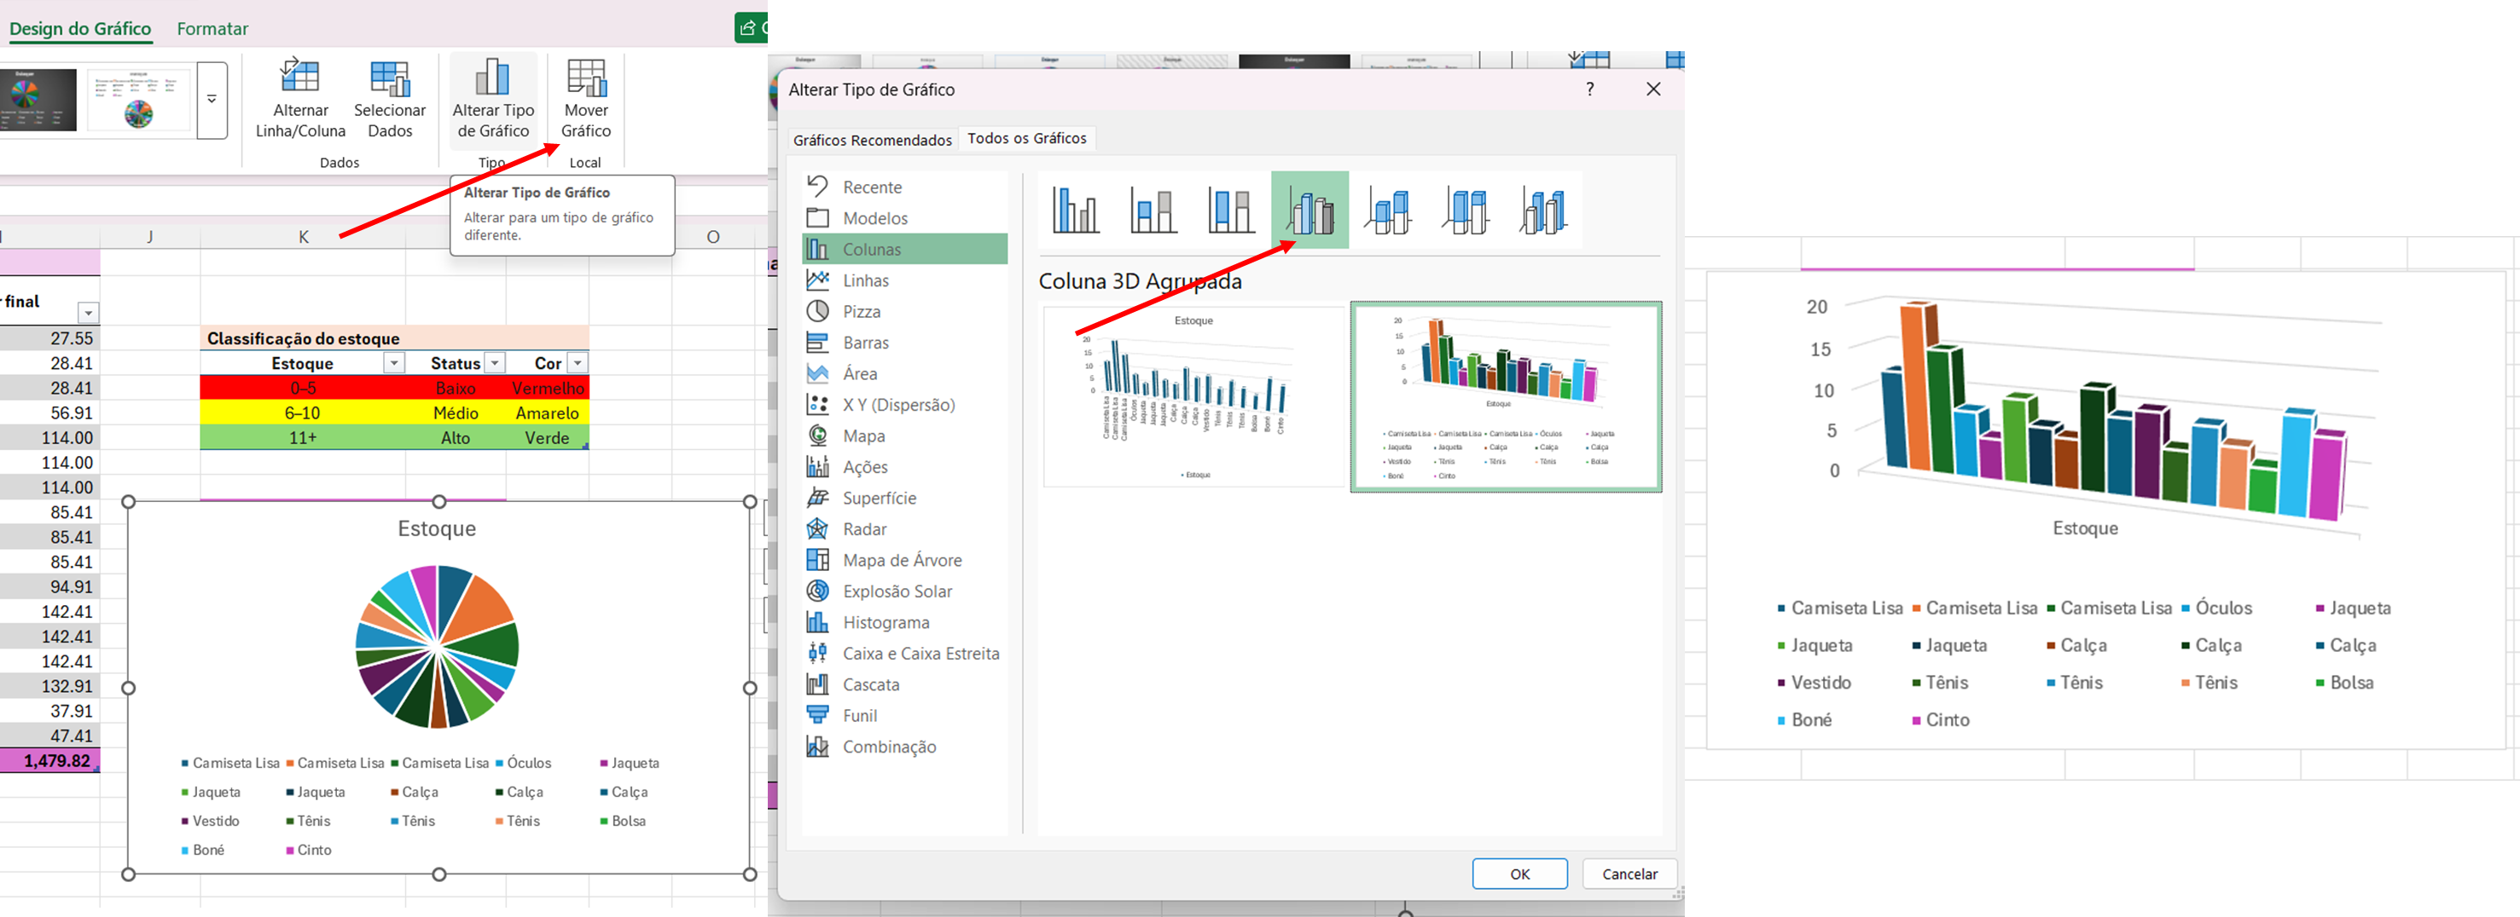Choose Área chart category

[x=905, y=373]
